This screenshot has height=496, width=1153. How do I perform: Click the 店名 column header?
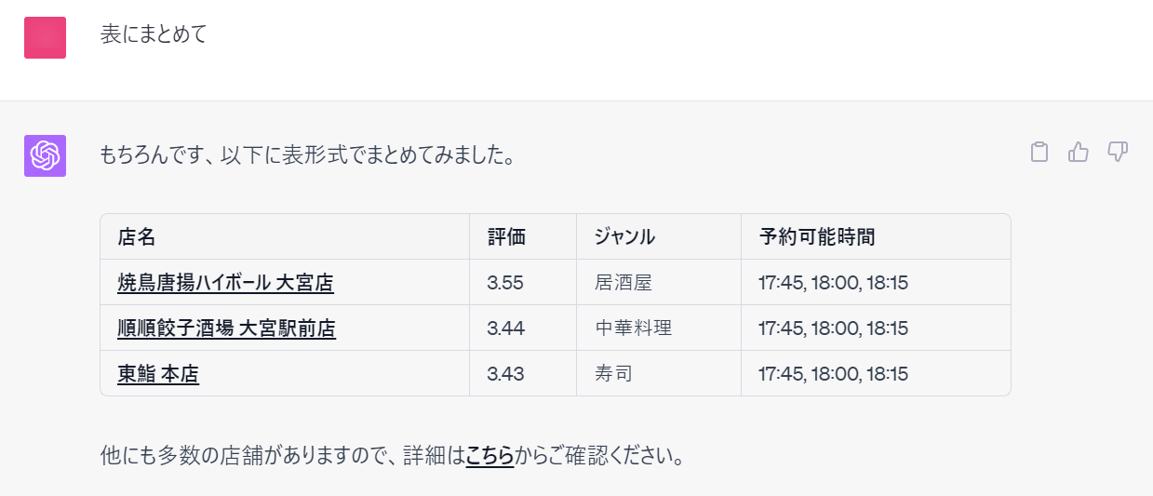137,237
